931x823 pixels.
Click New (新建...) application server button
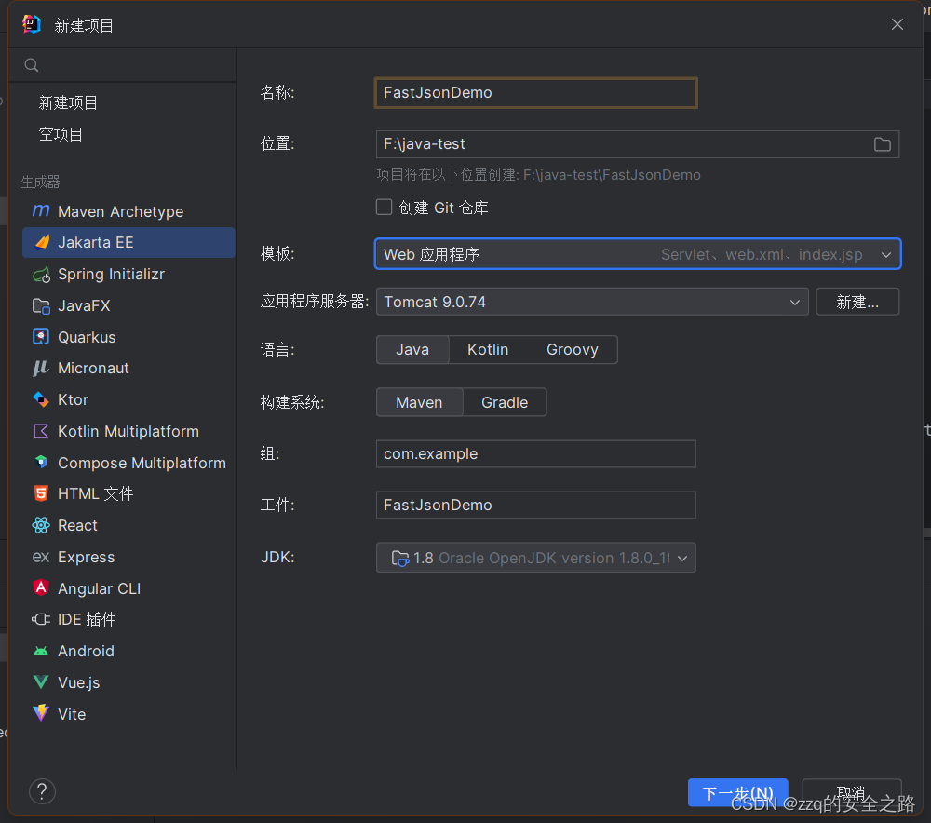[857, 303]
